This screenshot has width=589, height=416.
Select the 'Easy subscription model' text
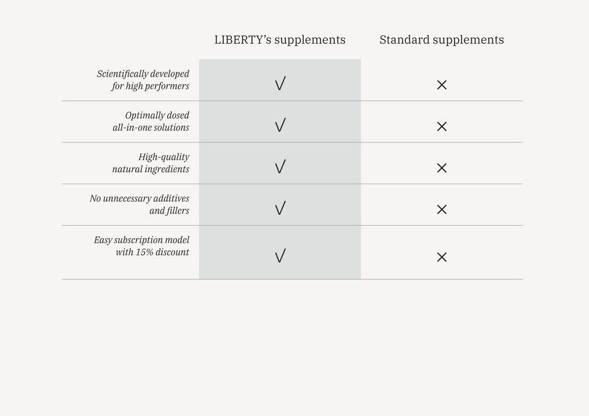(x=141, y=240)
